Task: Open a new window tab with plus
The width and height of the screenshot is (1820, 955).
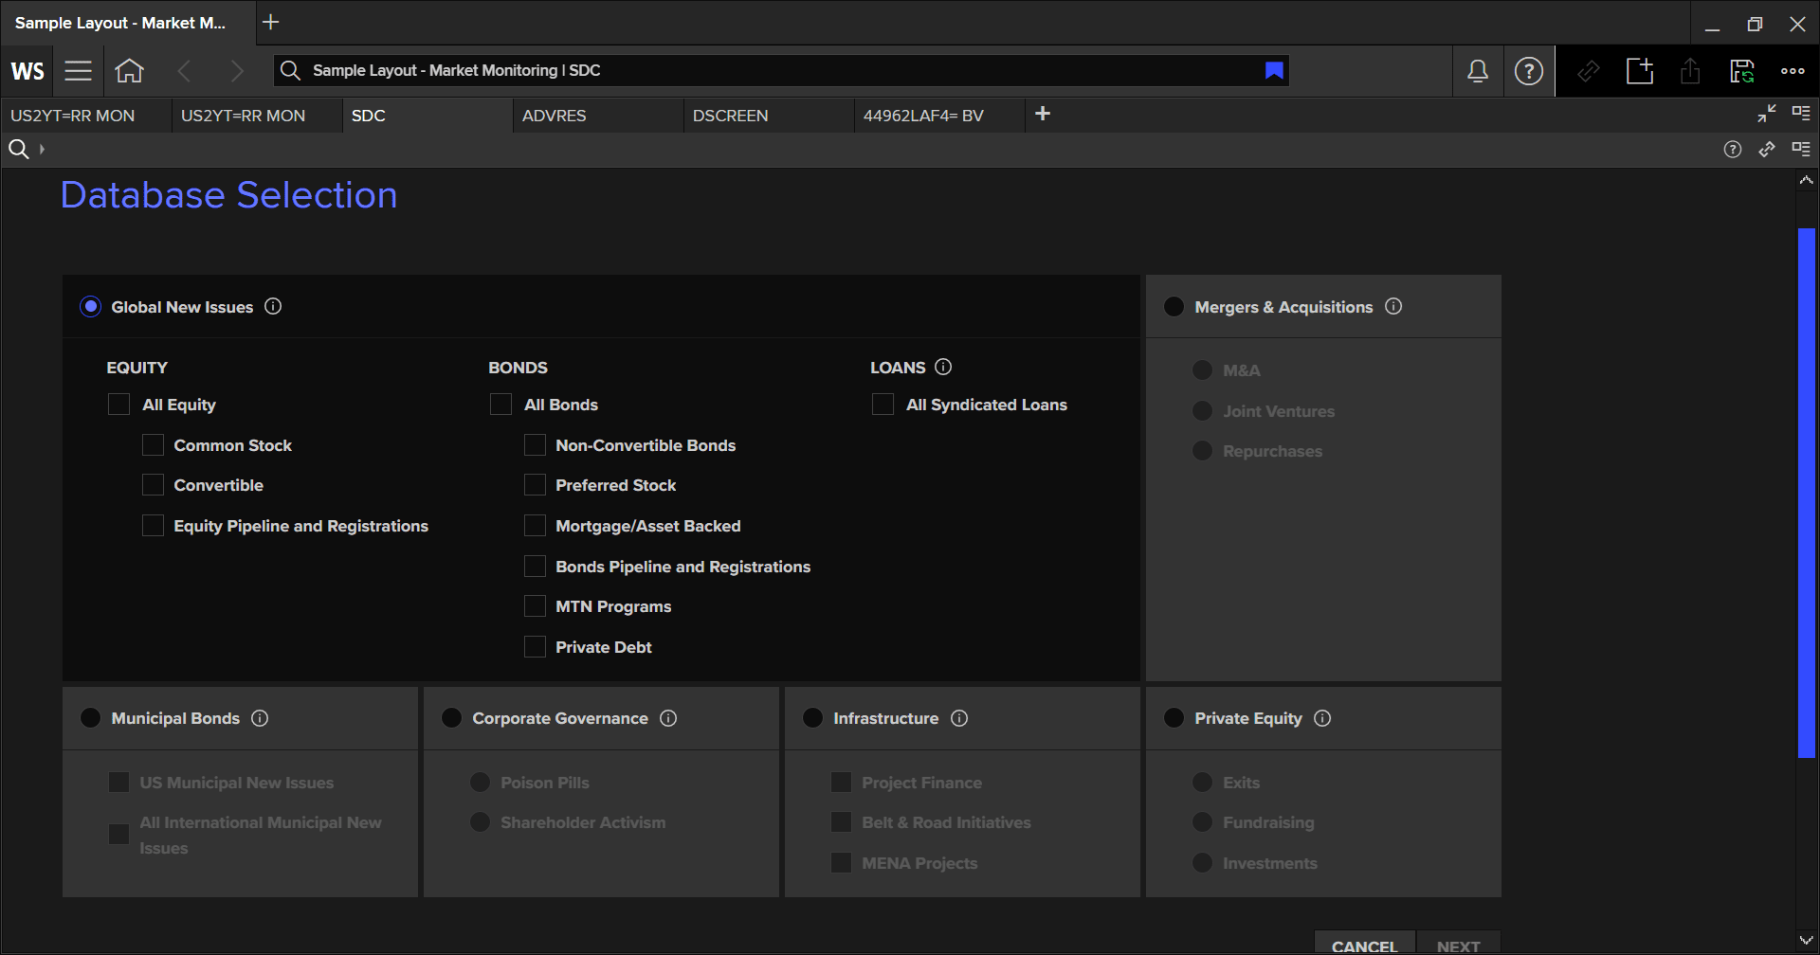Action: click(x=271, y=22)
